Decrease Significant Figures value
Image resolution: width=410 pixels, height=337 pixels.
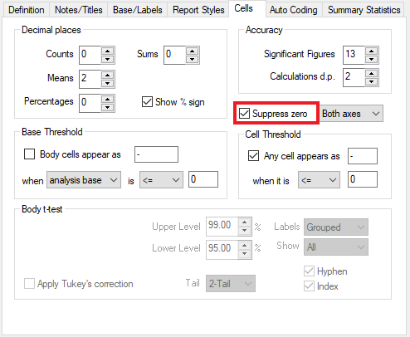(x=371, y=59)
